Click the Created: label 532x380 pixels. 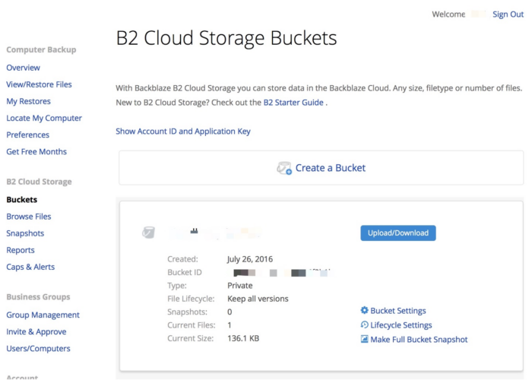[182, 259]
